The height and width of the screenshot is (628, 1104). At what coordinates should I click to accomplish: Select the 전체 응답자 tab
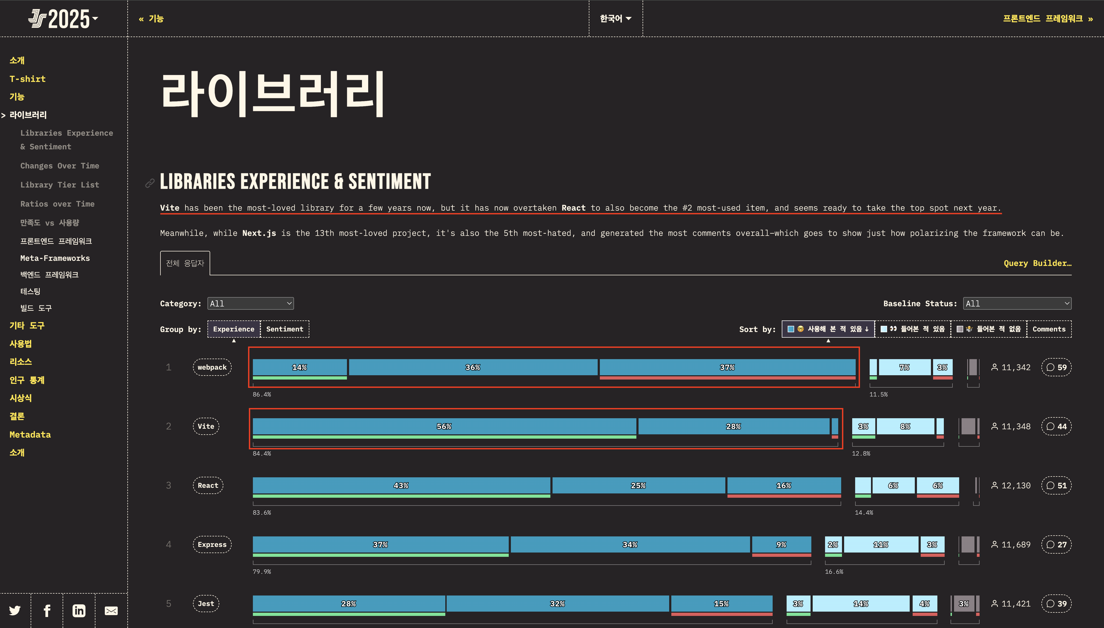click(185, 263)
